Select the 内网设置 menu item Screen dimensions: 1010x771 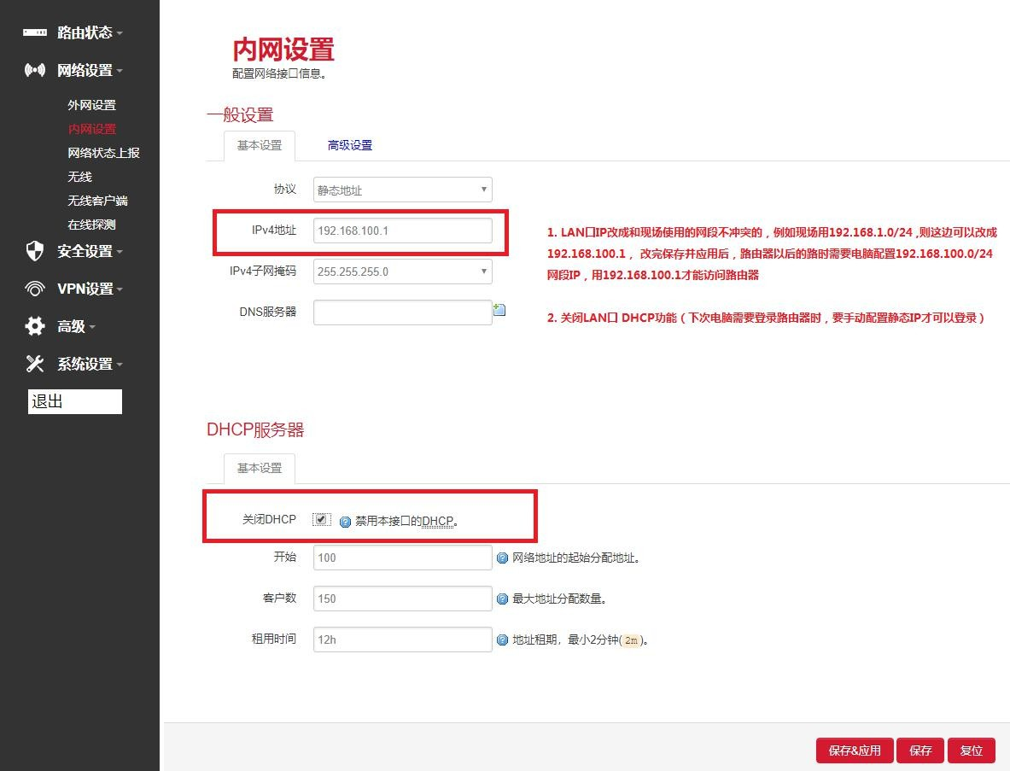pos(92,129)
